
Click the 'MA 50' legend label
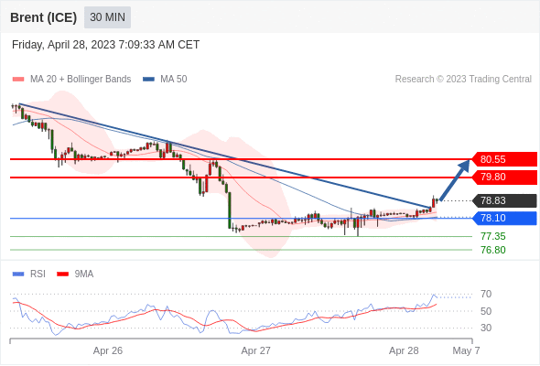coord(174,80)
